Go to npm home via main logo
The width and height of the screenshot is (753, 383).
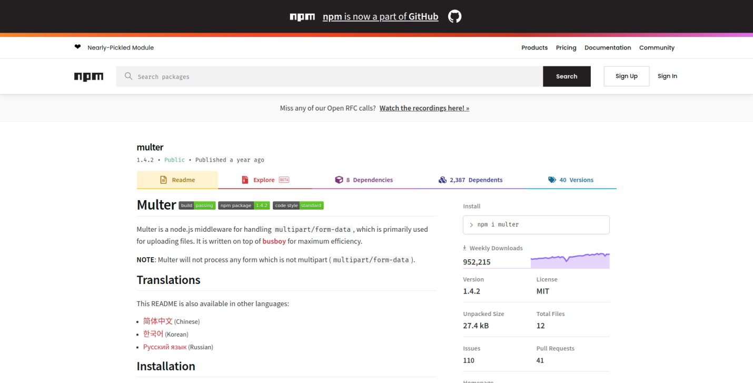click(88, 76)
